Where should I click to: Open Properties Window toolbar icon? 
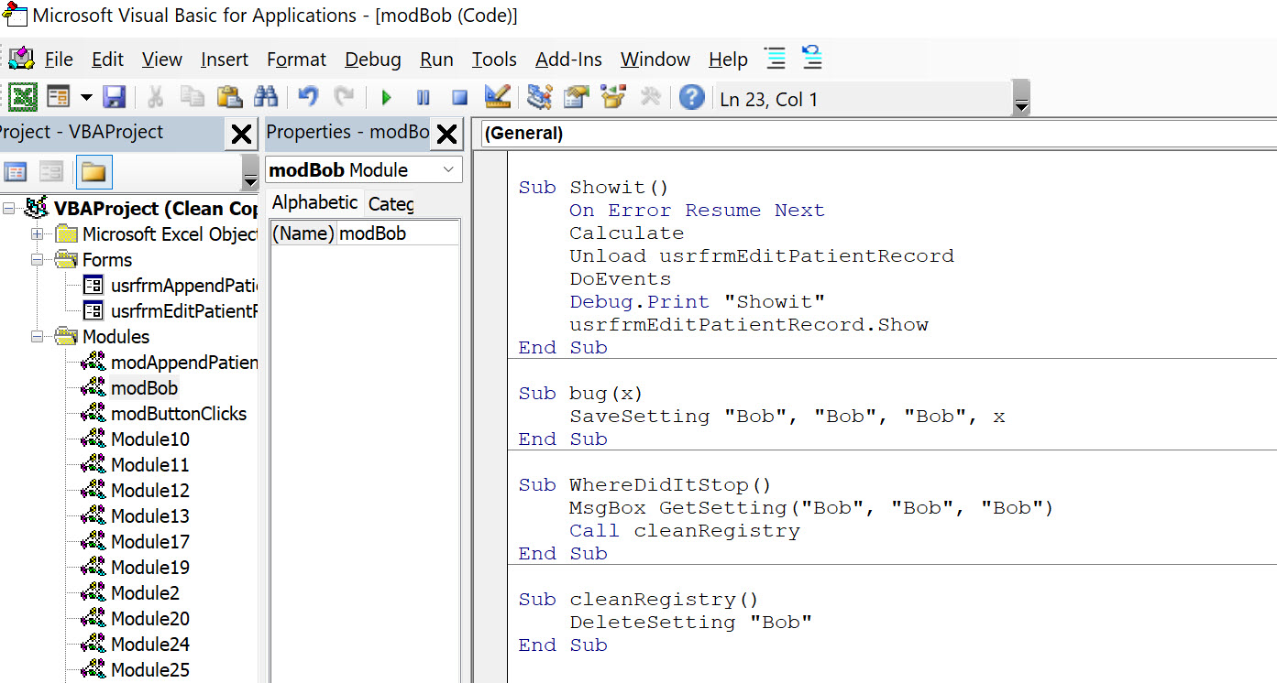coord(577,97)
